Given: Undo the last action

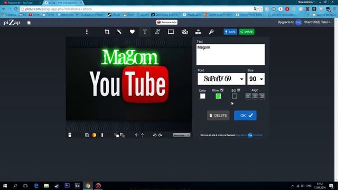Looking at the screenshot, I should click(x=155, y=135).
